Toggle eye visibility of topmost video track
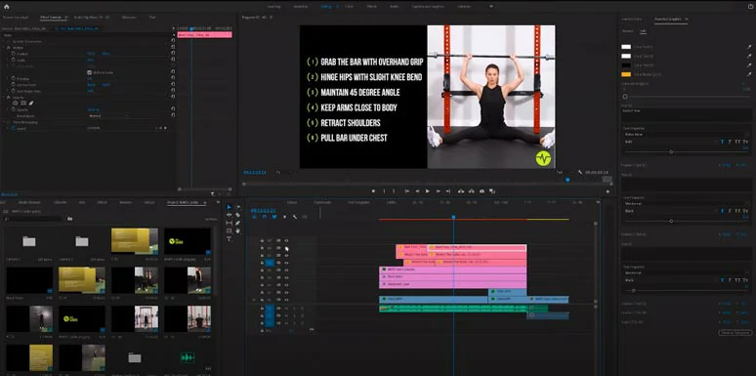Image resolution: width=756 pixels, height=376 pixels. 286,240
